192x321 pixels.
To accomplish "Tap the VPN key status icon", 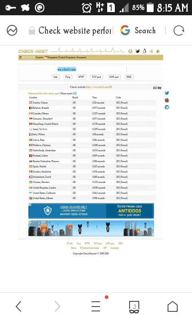I will 11,8.
